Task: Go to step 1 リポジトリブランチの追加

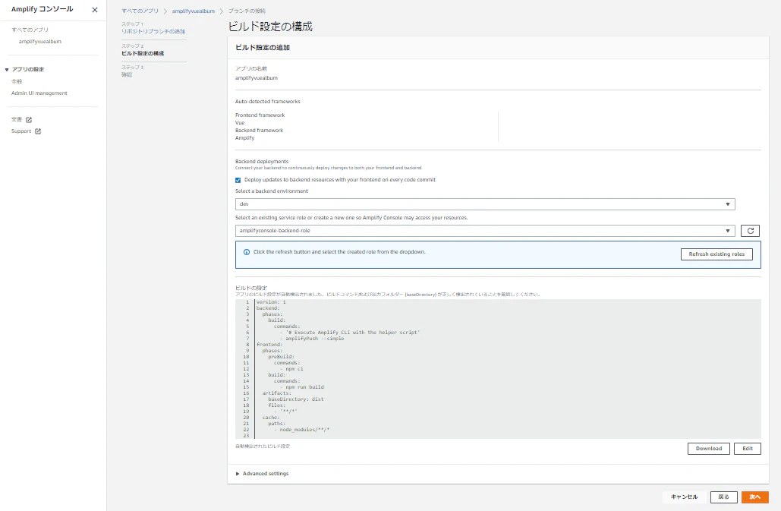Action: click(153, 31)
